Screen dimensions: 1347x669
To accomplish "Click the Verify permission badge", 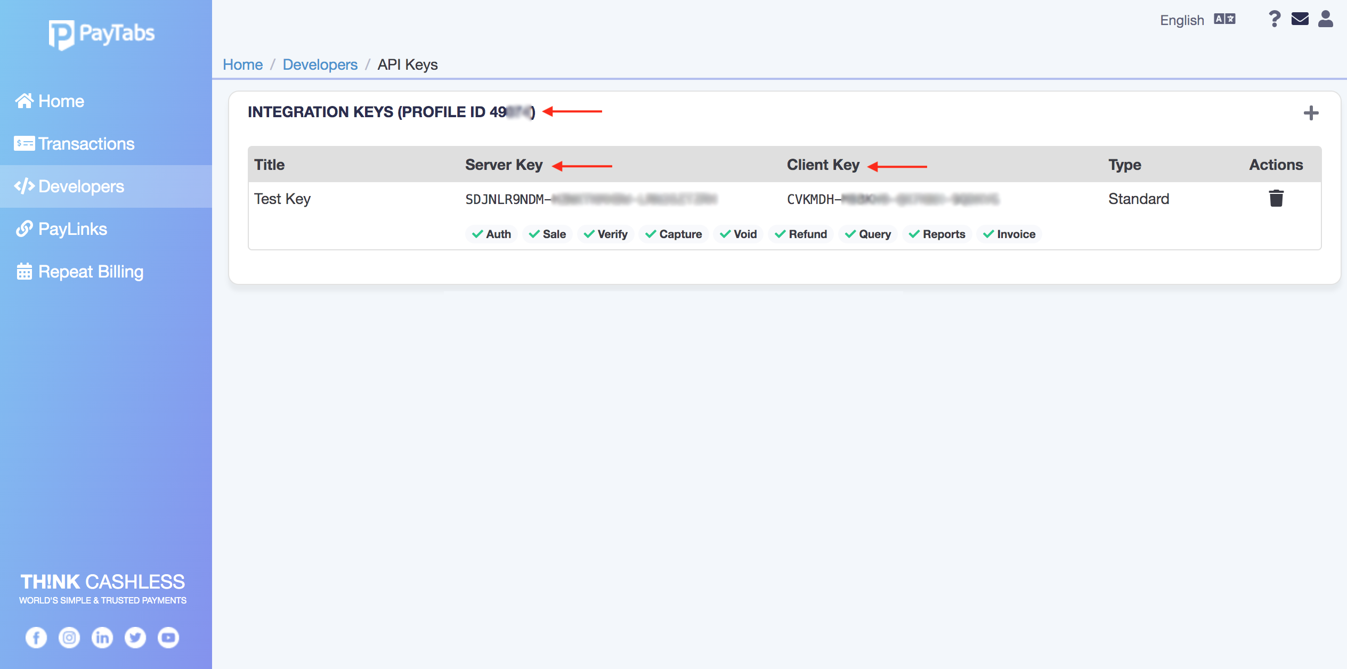I will point(605,234).
